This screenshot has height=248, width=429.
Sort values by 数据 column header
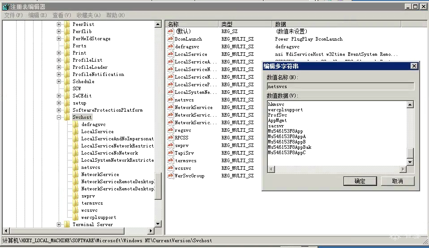point(337,24)
